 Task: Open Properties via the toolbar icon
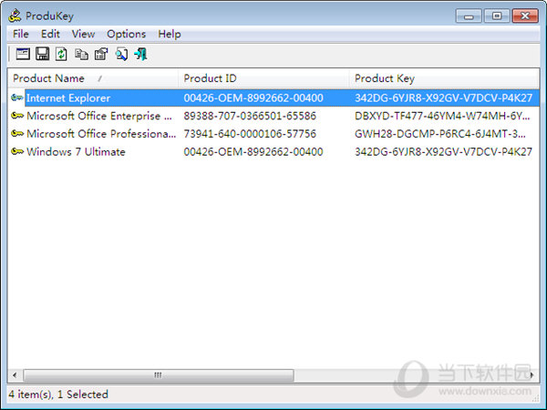pos(101,55)
